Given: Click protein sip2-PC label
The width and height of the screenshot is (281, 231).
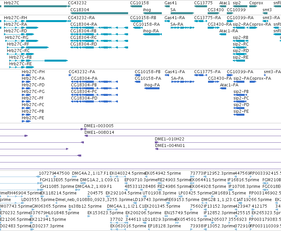Looking at the screenshot, I should [241, 98].
